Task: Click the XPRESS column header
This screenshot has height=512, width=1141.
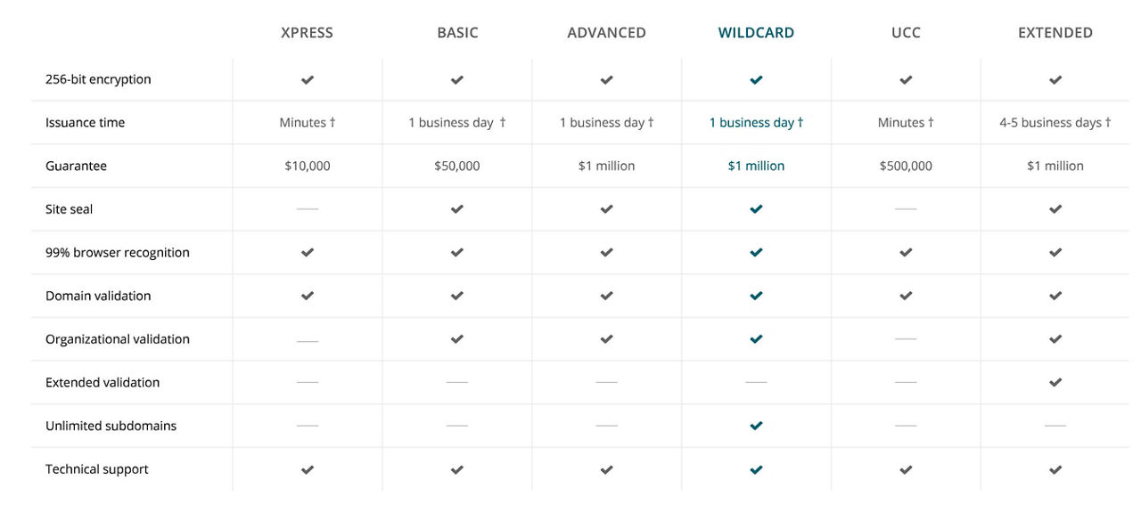Action: point(307,33)
